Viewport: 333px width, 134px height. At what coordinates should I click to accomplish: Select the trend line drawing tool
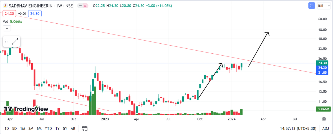[15, 42]
